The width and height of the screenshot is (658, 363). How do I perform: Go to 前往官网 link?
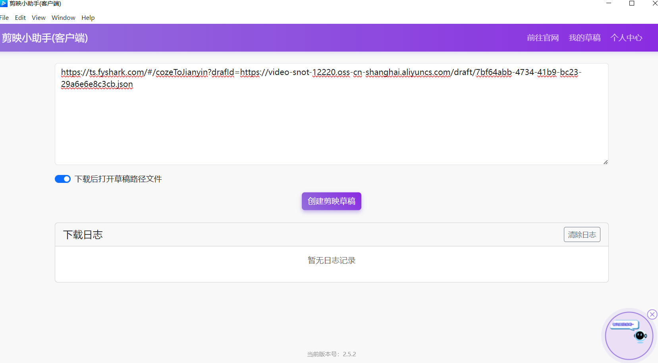coord(543,38)
